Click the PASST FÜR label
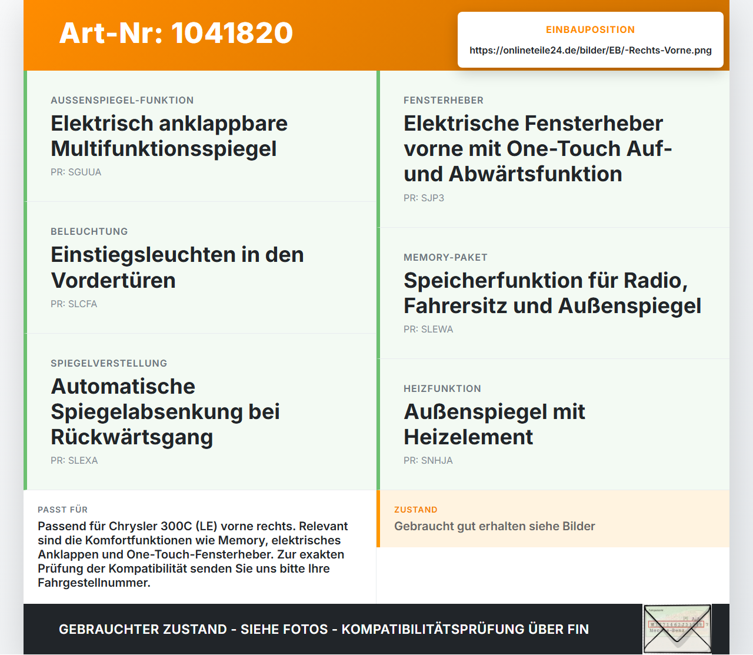The image size is (753, 655). pyautogui.click(x=62, y=510)
